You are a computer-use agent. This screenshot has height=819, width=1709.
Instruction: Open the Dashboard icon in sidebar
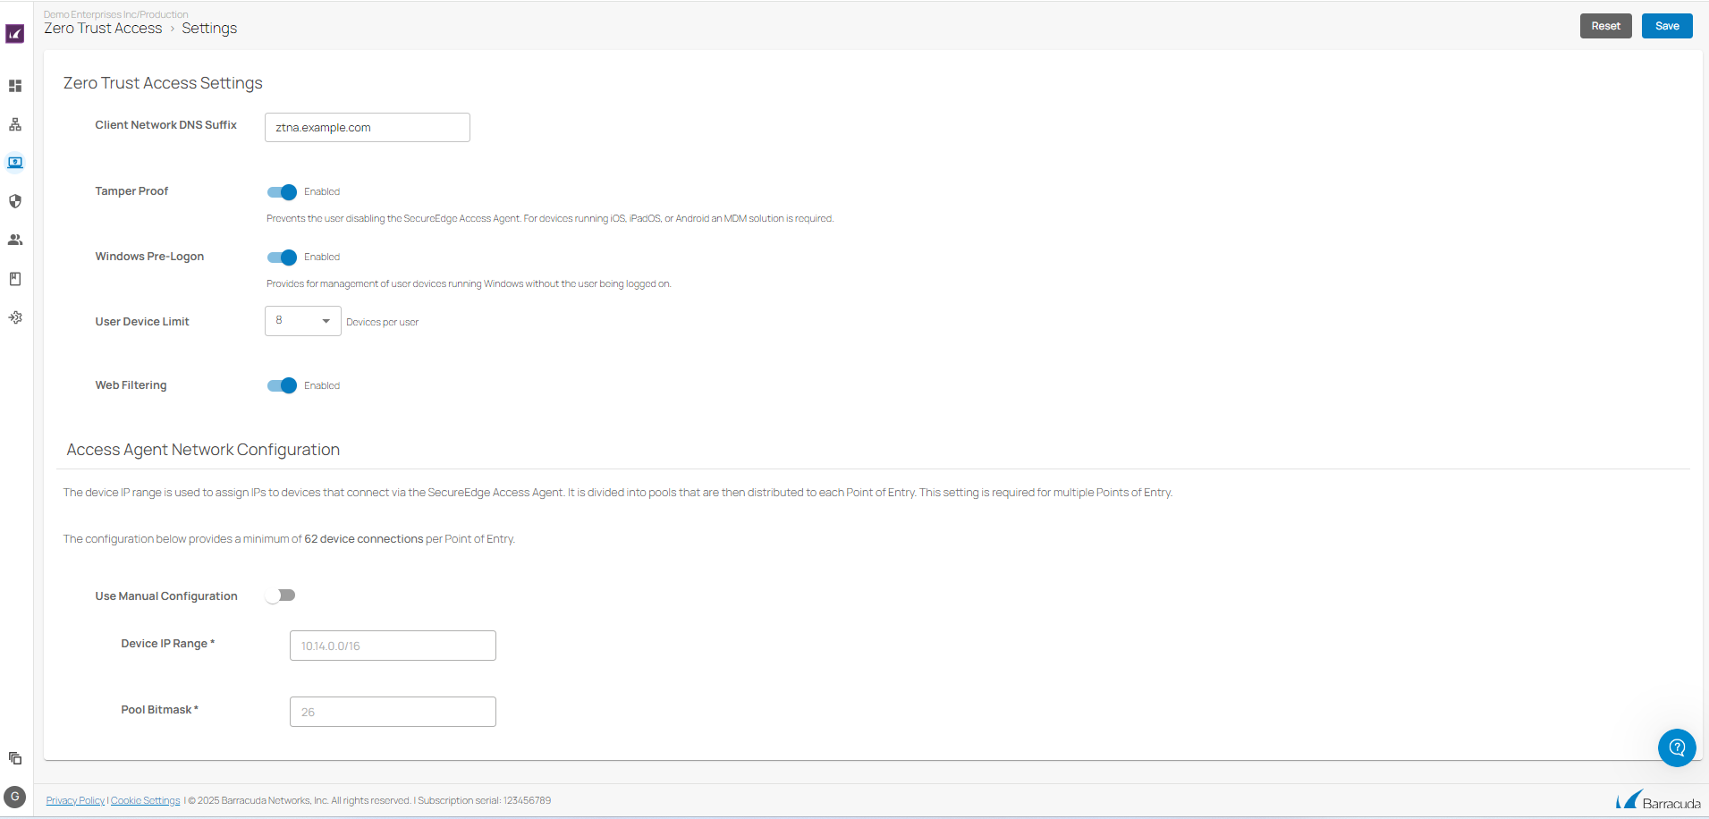pyautogui.click(x=15, y=86)
